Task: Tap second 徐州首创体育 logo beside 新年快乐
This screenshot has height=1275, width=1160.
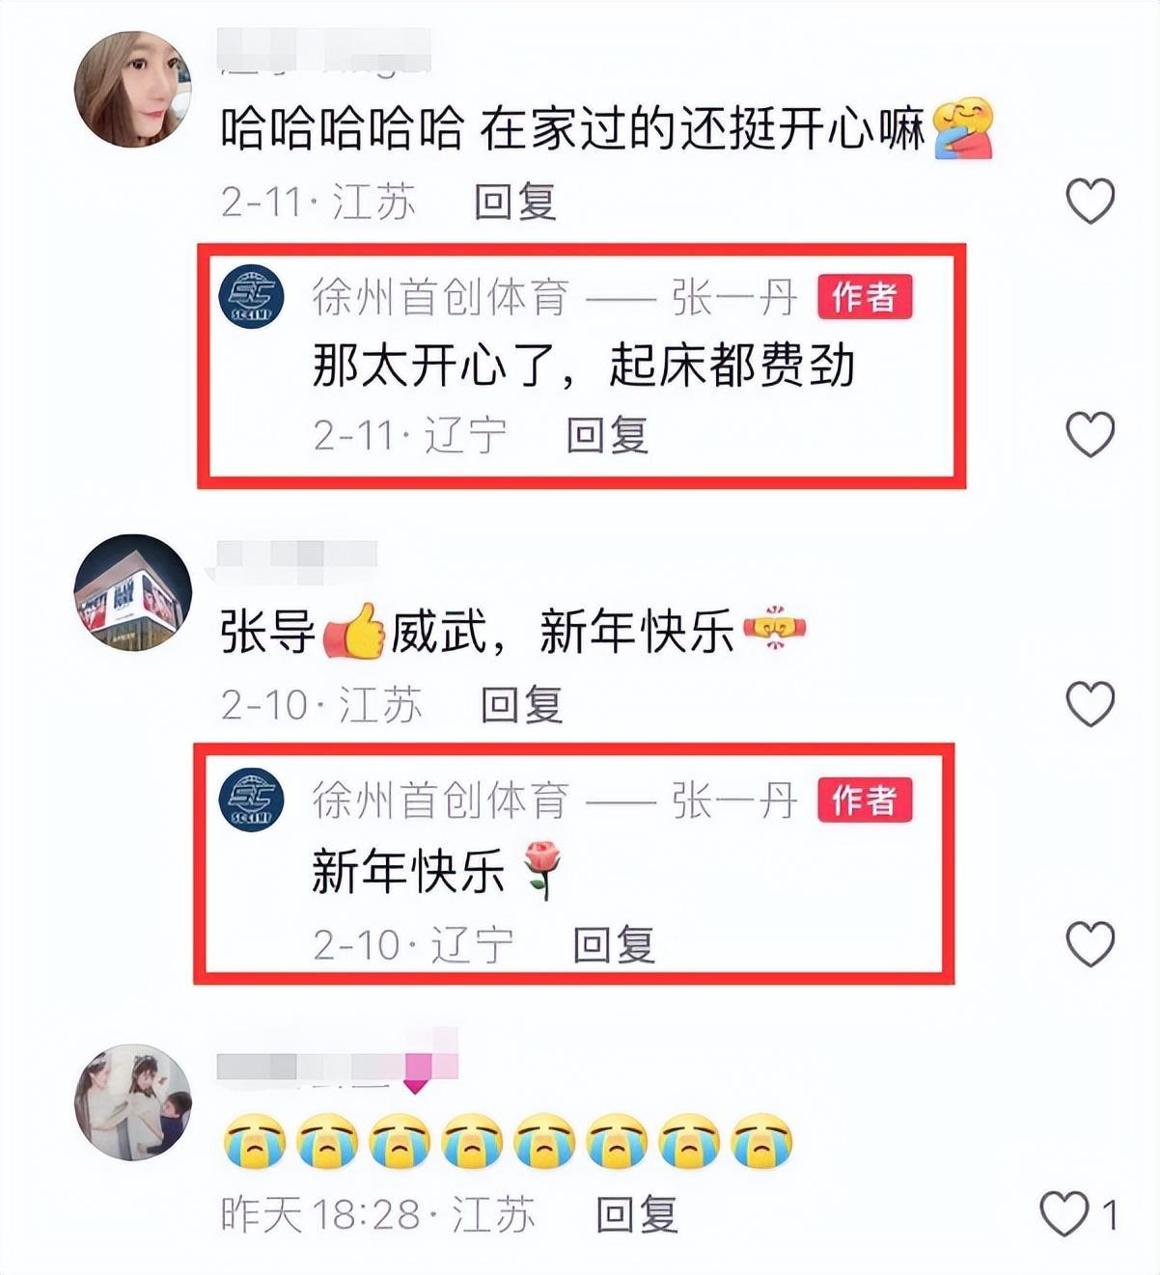Action: 252,799
